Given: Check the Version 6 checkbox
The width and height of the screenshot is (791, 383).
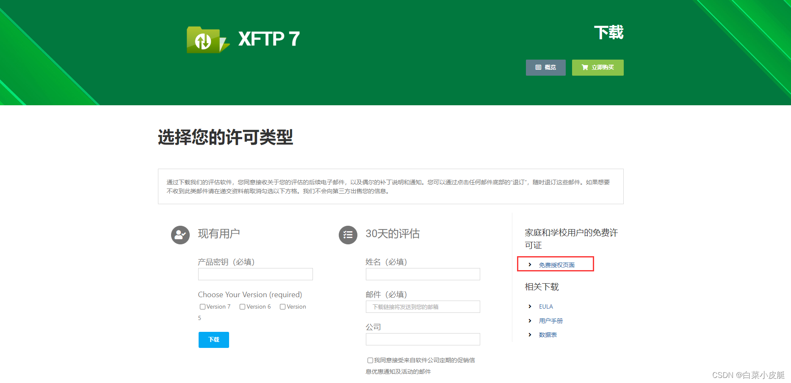Looking at the screenshot, I should click(242, 306).
